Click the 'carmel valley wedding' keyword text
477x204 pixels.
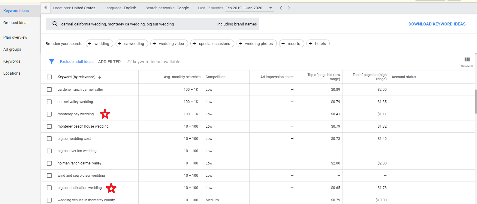coord(75,102)
